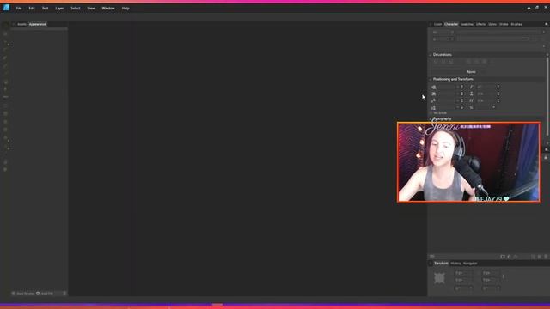Open the rotation dropdown in Transform panel
This screenshot has width=550, height=309.
click(x=471, y=288)
